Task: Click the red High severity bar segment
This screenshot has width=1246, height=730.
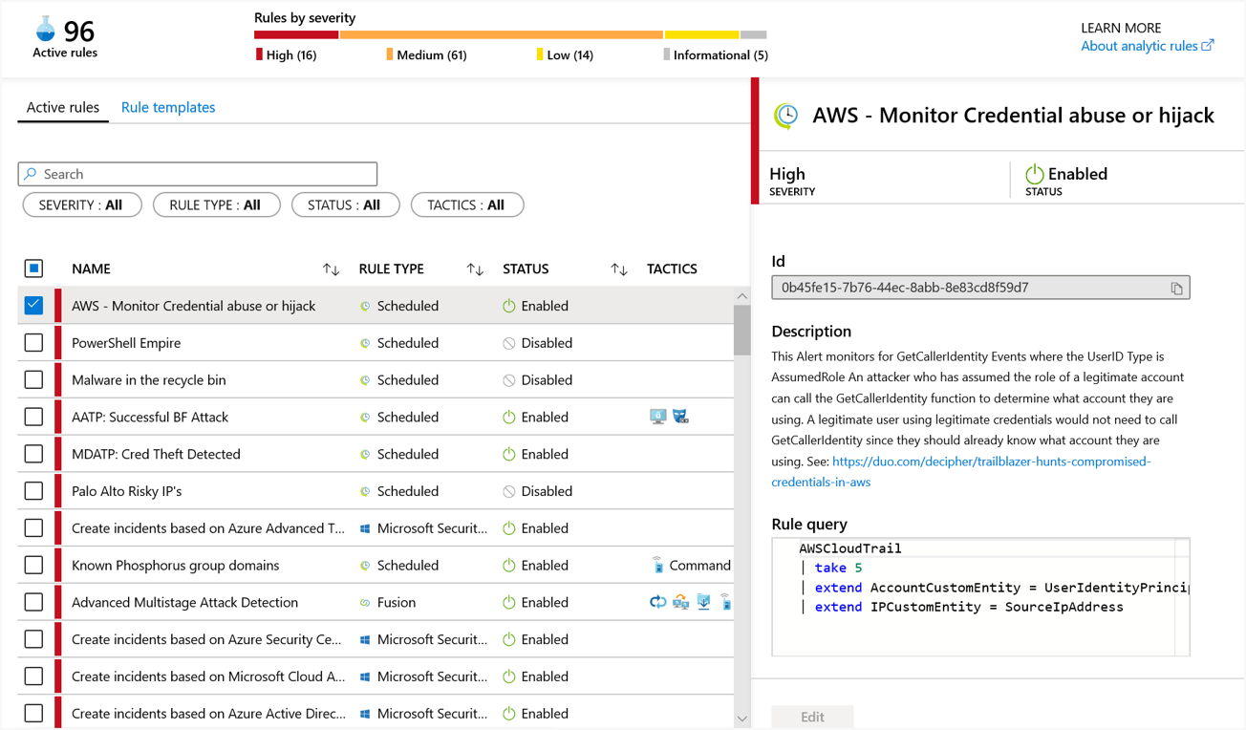Action: [x=296, y=35]
